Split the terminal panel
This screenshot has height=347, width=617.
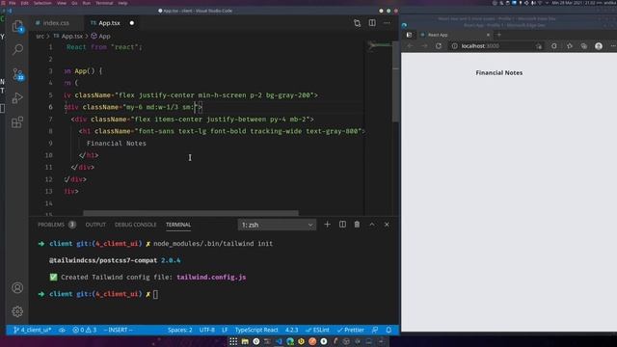(x=342, y=225)
